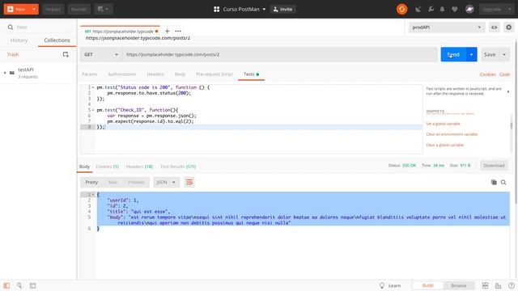Open the find and replace icon in status bar

pyautogui.click(x=19, y=285)
